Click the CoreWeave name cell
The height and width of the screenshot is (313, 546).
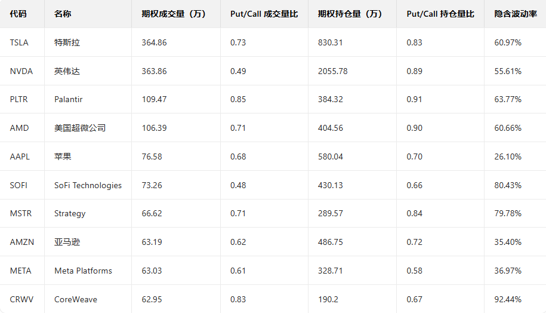(x=76, y=299)
